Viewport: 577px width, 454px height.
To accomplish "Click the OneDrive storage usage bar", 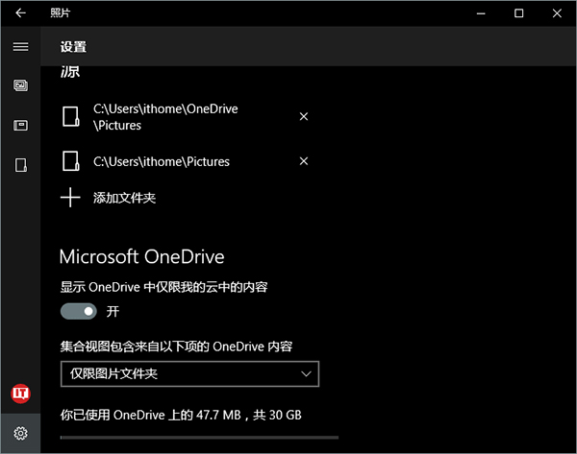I will click(199, 438).
